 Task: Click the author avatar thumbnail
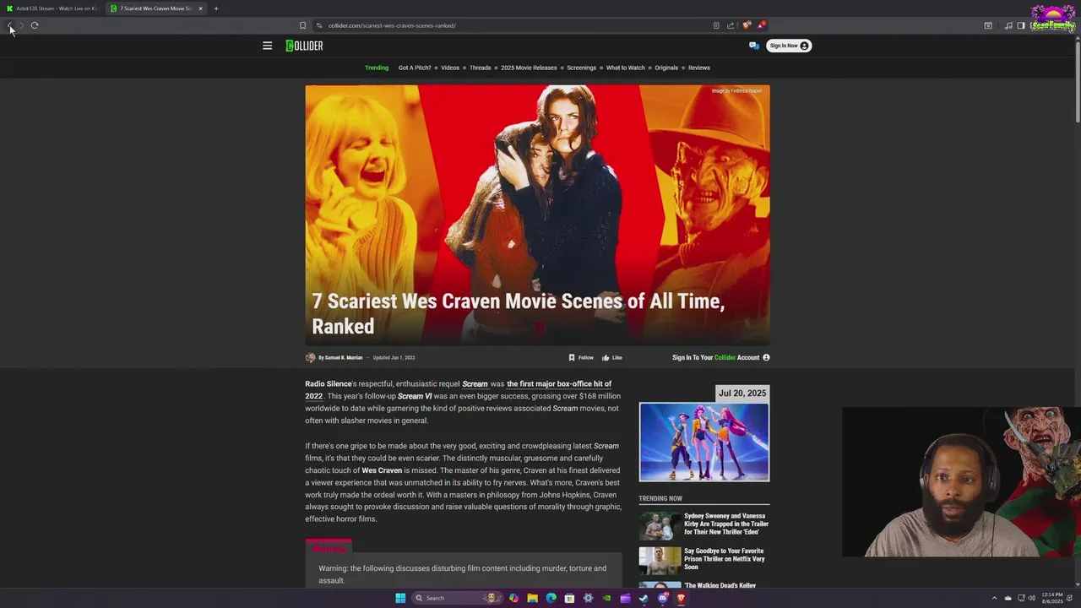310,357
